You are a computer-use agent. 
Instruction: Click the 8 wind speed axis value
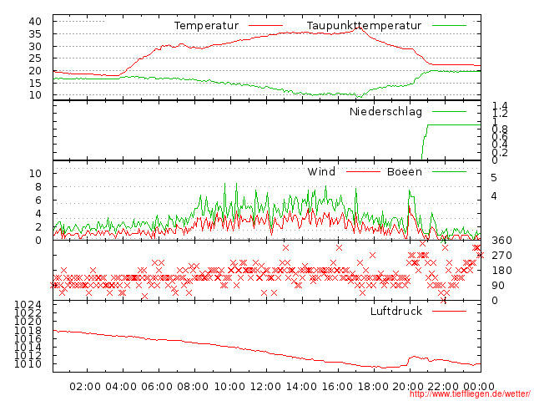(38, 187)
